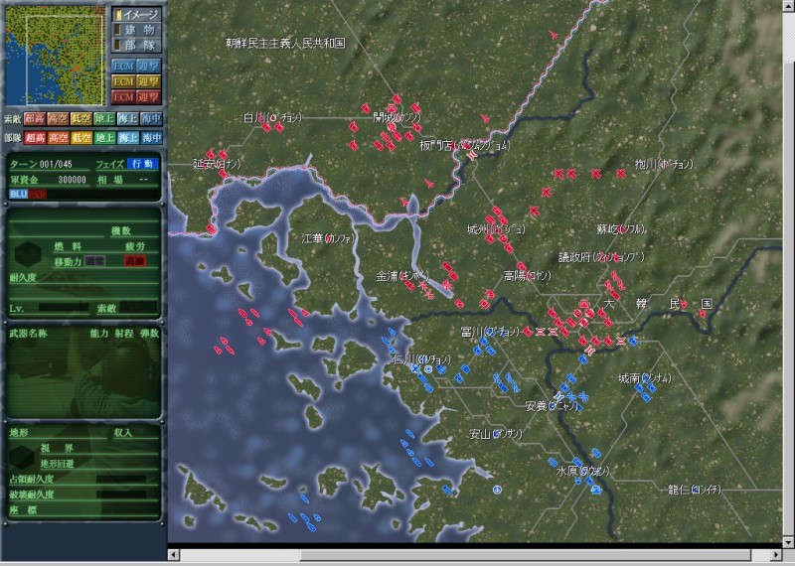Select 海上 in the 部隊 filter row
Screen dimensions: 795x566
pos(128,137)
